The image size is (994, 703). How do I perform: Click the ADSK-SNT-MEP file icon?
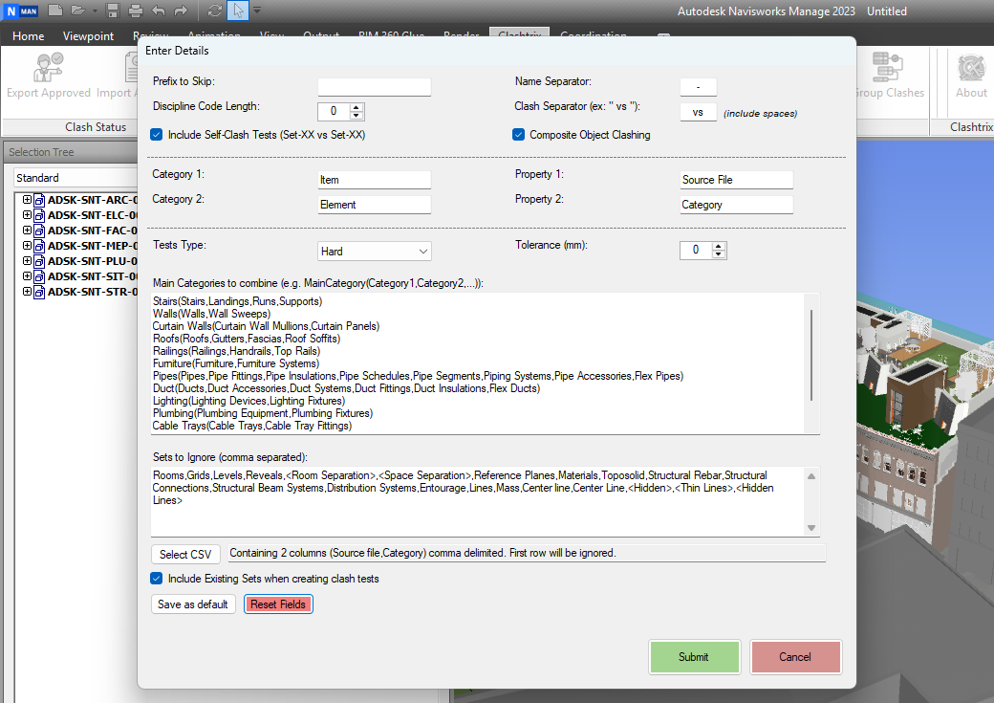[39, 246]
